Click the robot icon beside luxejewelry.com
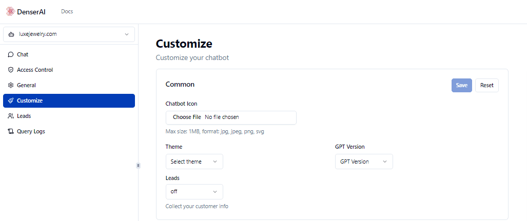 point(11,34)
